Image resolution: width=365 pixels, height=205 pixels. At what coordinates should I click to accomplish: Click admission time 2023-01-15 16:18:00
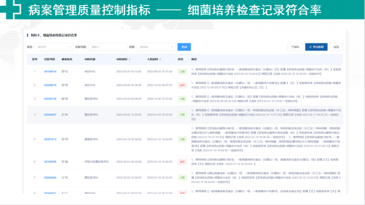(x=160, y=178)
